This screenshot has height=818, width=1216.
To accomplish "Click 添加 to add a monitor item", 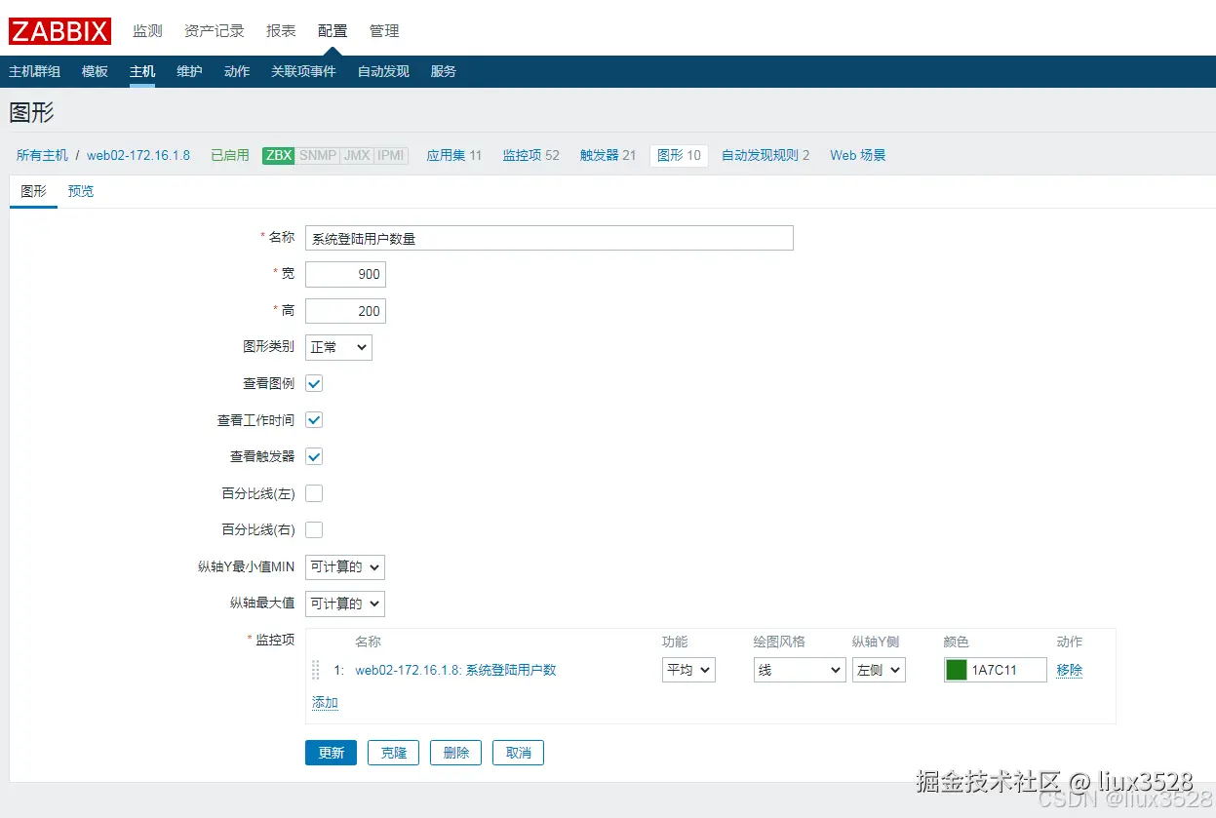I will (325, 702).
